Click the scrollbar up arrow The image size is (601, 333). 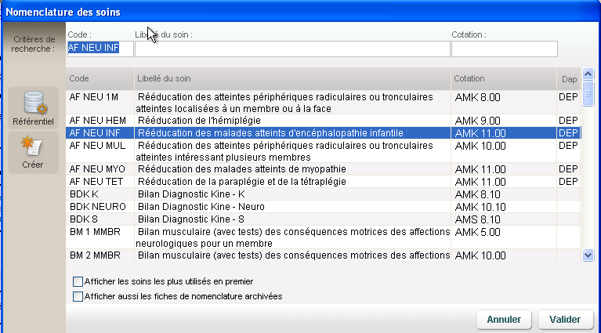pyautogui.click(x=588, y=74)
